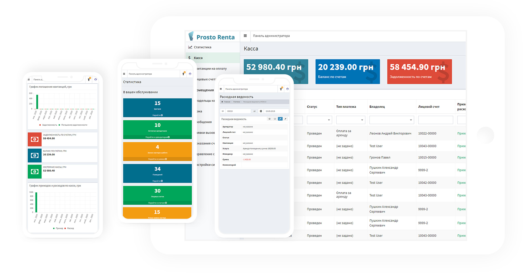The height and width of the screenshot is (276, 531).
Task: Click the blue pencil edit button
Action: click(280, 119)
